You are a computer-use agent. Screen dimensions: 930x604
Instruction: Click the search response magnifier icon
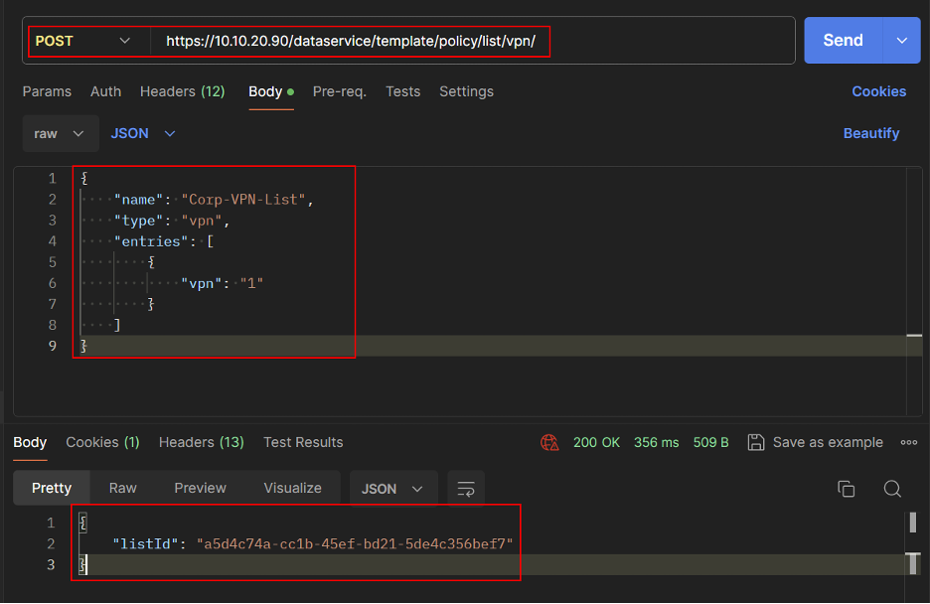click(892, 488)
